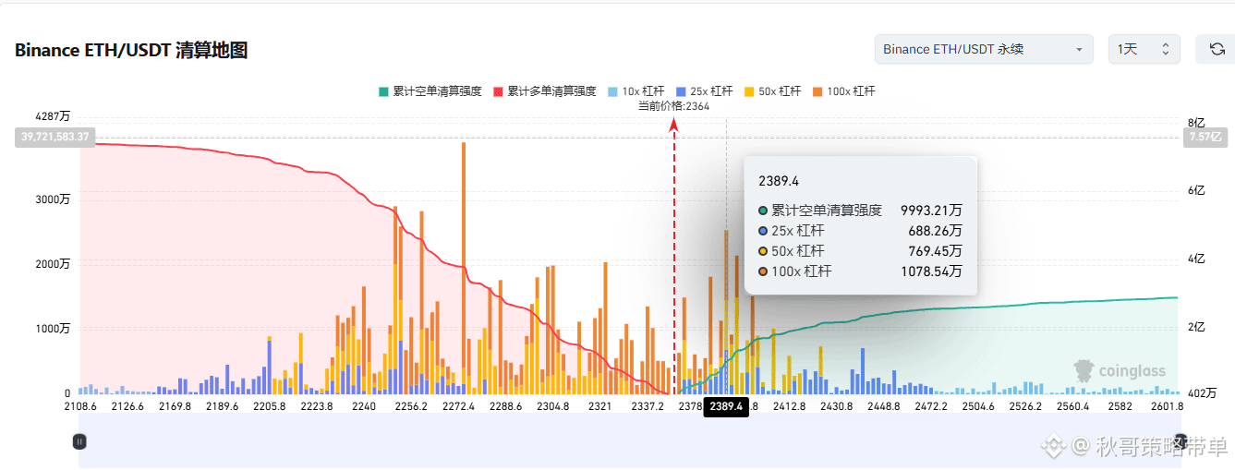Click the x-axis label 2448.8

[x=883, y=406]
